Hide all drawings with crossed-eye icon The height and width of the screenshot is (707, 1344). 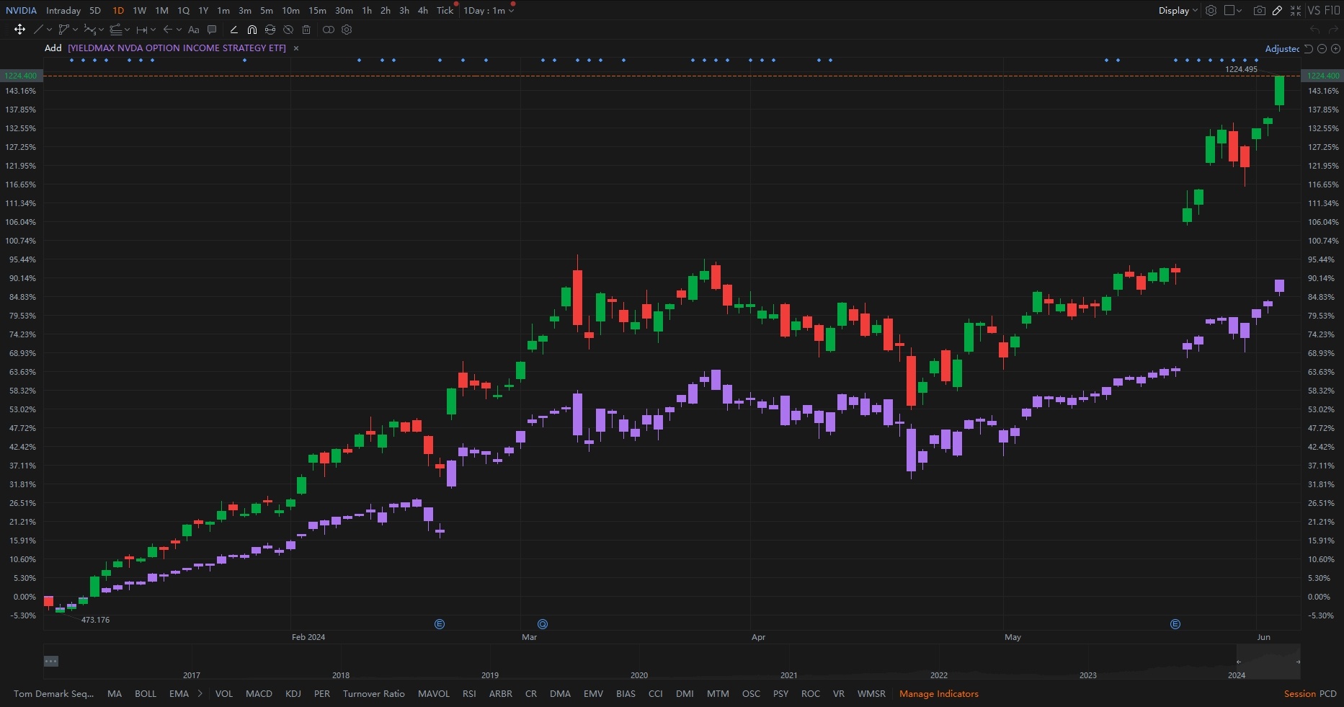(x=288, y=30)
